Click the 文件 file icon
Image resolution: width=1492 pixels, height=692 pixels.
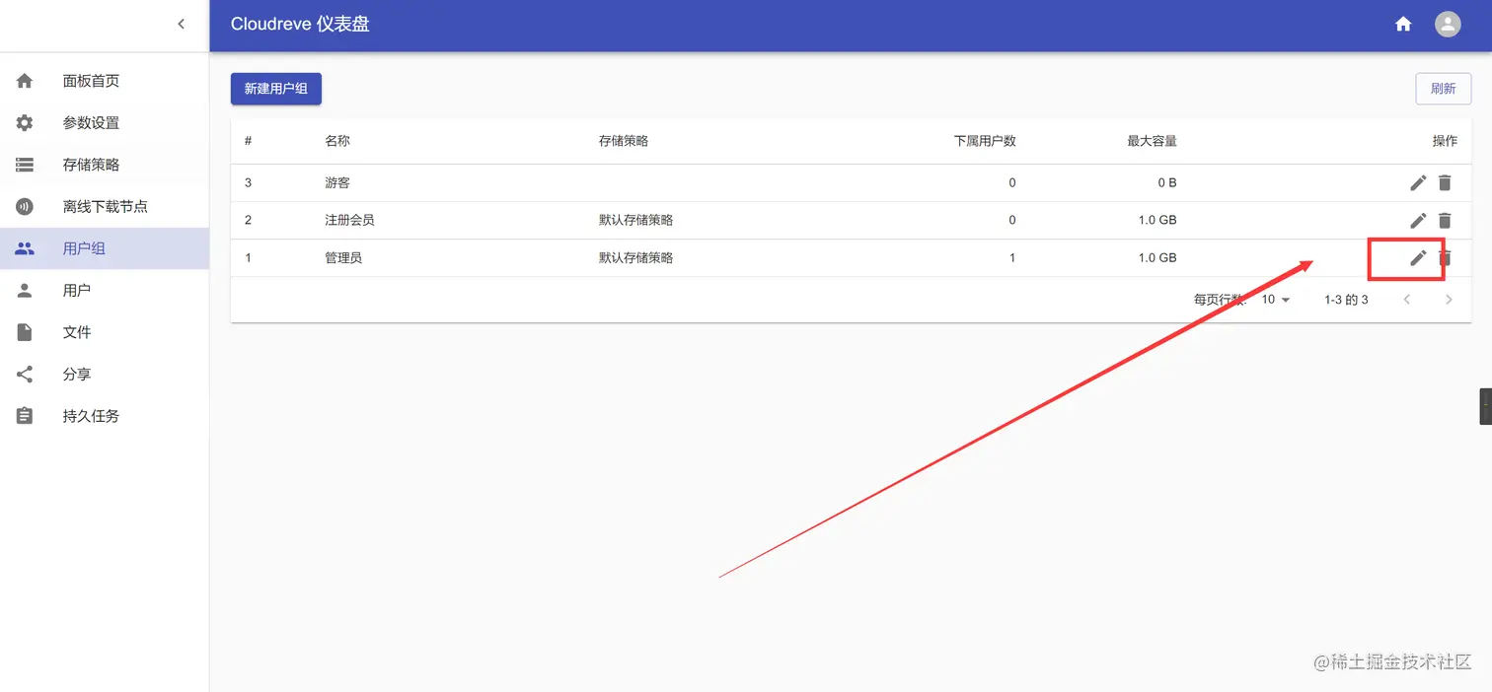point(25,332)
